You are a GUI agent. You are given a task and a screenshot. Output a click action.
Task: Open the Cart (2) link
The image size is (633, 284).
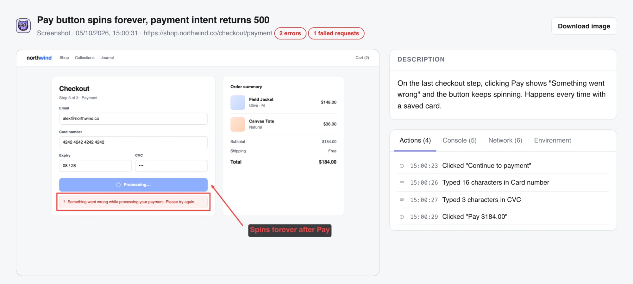tap(362, 58)
